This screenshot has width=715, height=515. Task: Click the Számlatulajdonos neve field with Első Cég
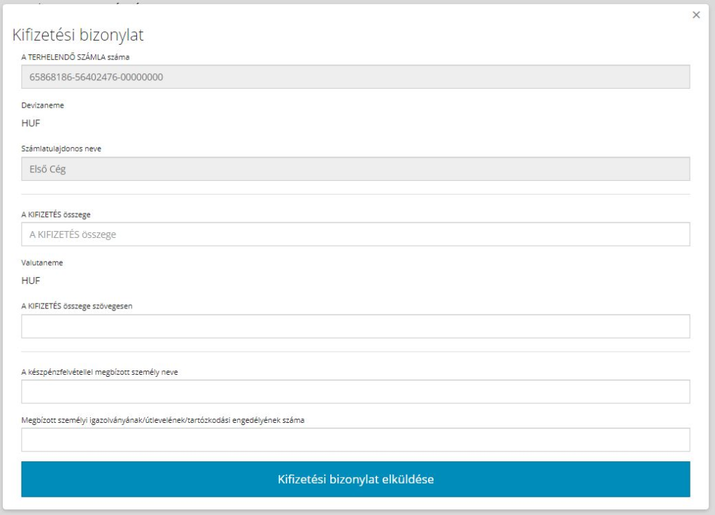[x=355, y=169]
